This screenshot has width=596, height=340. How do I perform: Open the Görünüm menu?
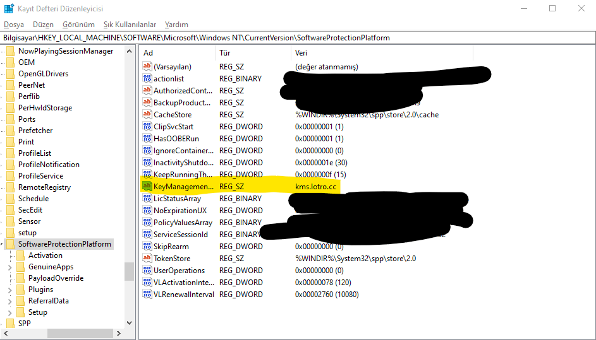click(x=78, y=24)
